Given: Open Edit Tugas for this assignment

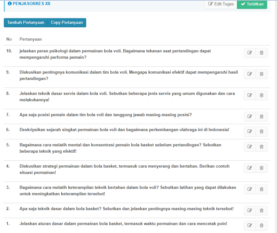Looking at the screenshot, I should pos(221,4).
